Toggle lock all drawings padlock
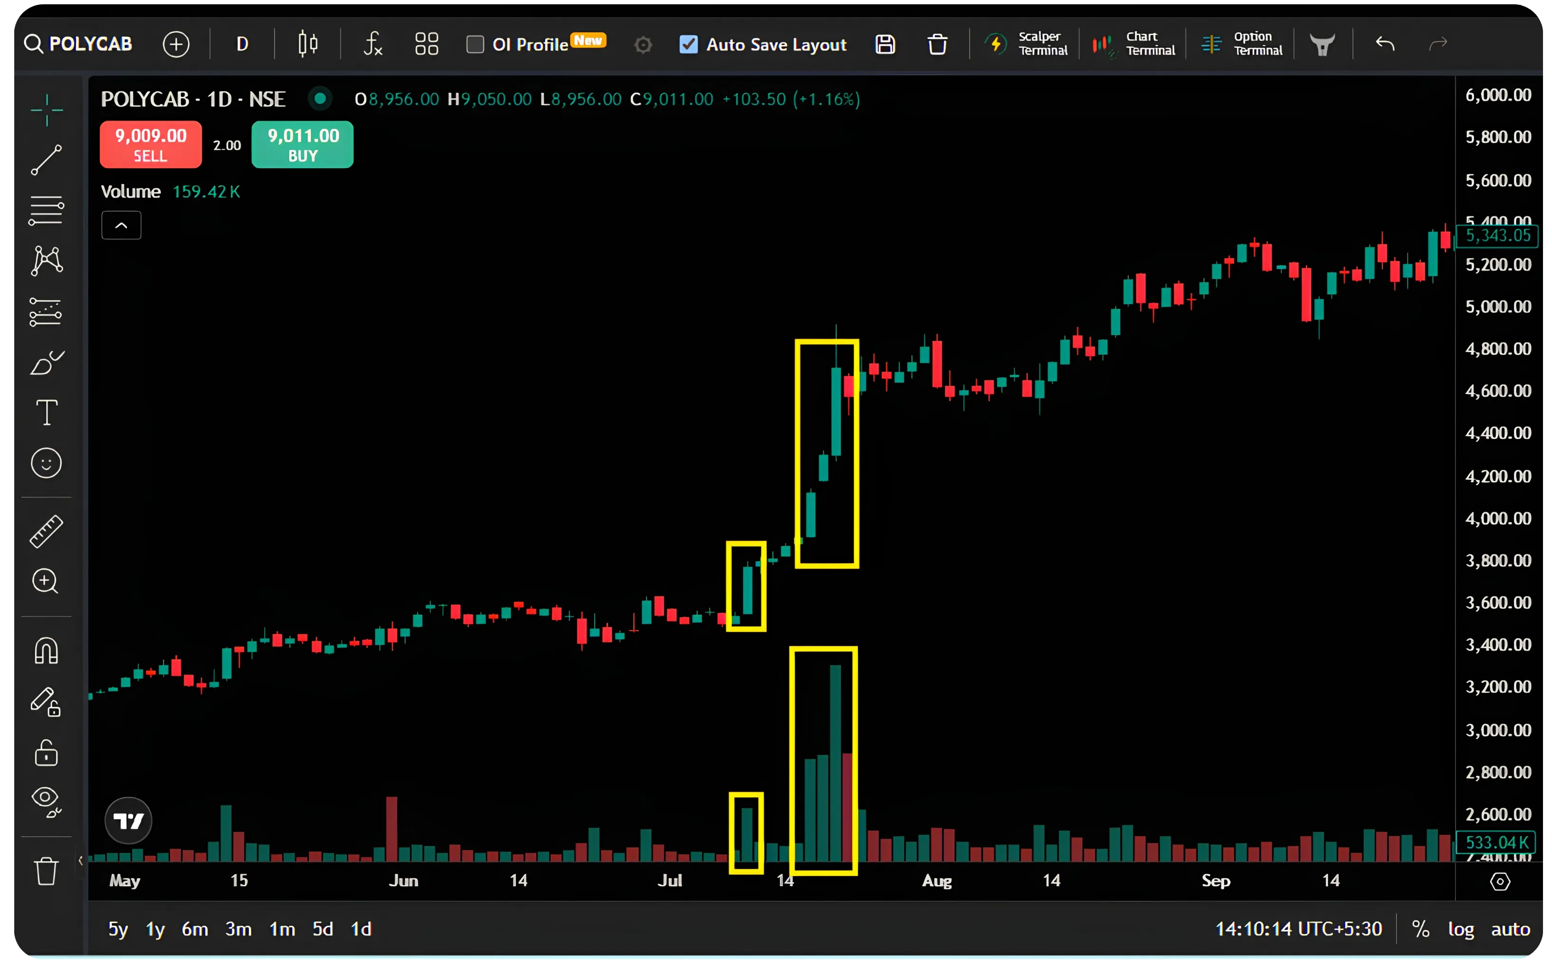The width and height of the screenshot is (1552, 962). click(x=46, y=753)
